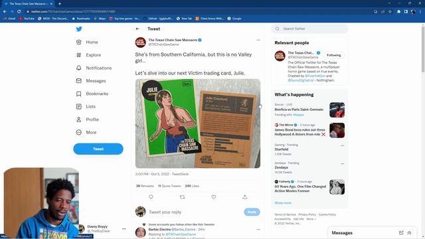
Task: Open more options on the main tweet
Action: [x=258, y=40]
